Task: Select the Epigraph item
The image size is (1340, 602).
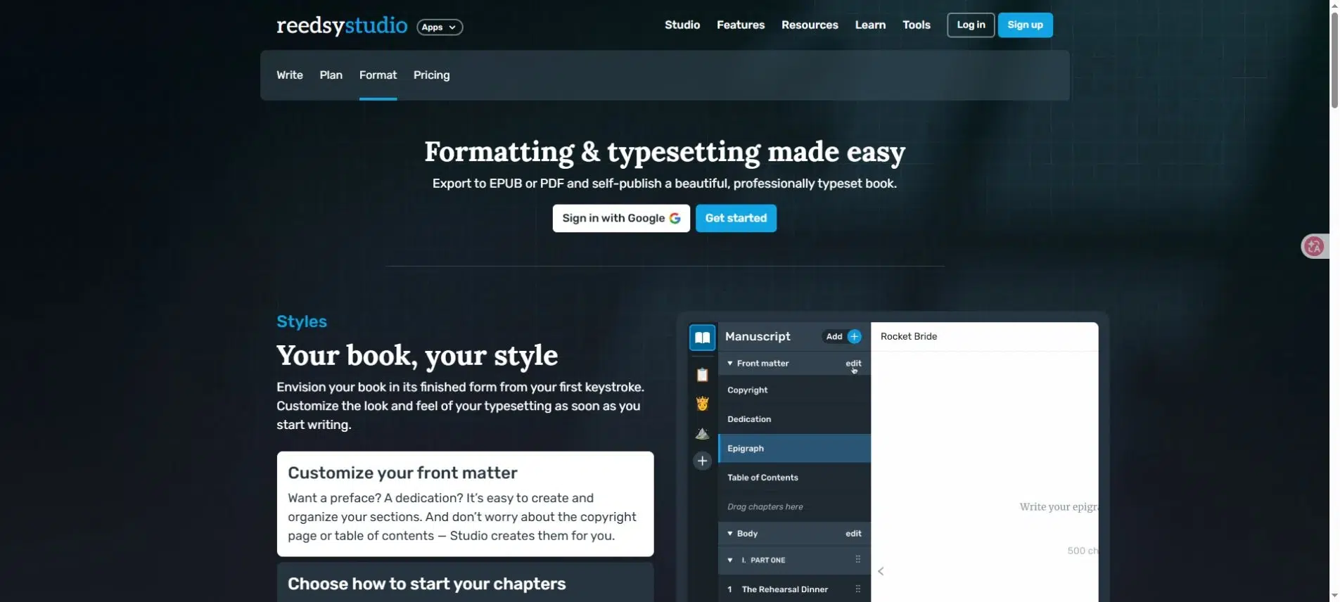Action: [794, 448]
